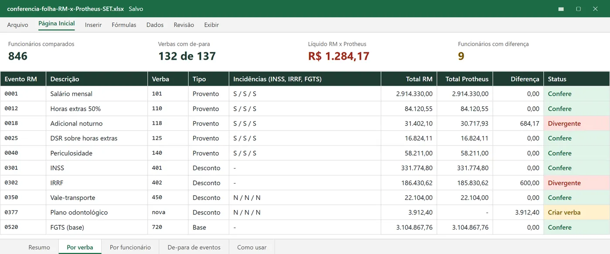Maximize the workbook window

tap(578, 9)
